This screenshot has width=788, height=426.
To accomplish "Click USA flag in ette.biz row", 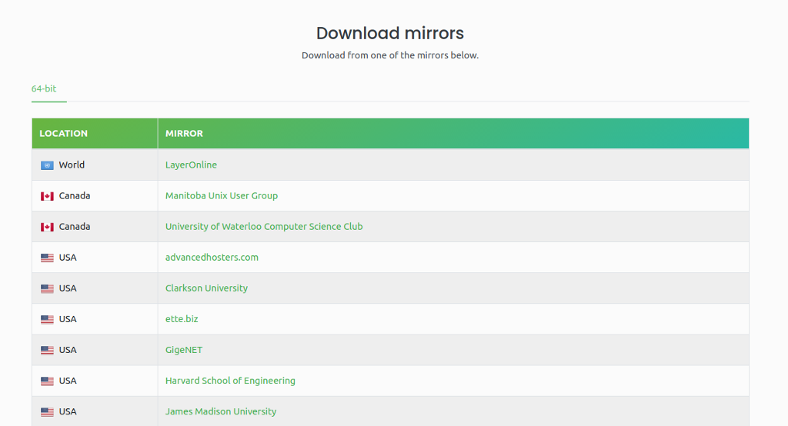I will click(x=47, y=319).
